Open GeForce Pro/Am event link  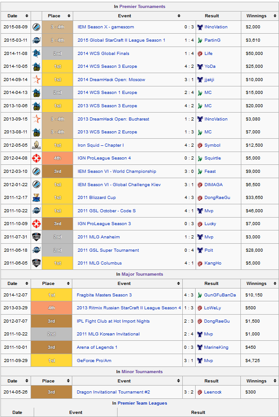click(94, 361)
